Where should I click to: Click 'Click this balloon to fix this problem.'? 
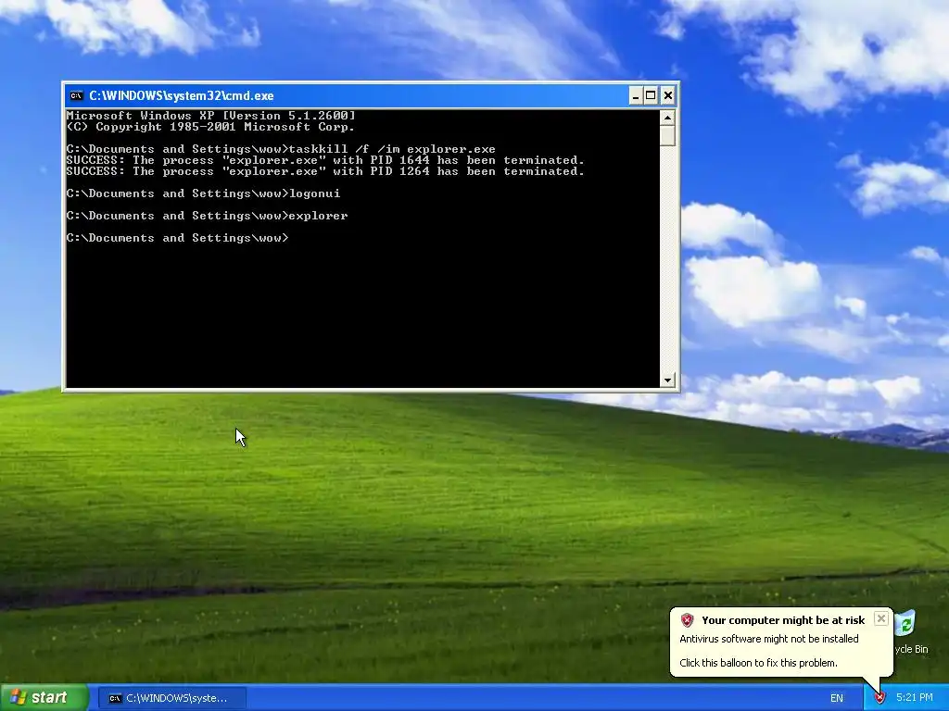(758, 663)
